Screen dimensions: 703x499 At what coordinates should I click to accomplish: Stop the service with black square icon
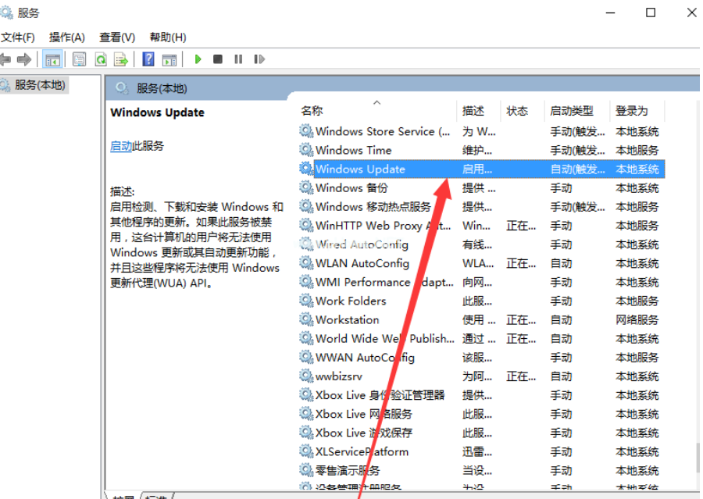click(x=219, y=59)
